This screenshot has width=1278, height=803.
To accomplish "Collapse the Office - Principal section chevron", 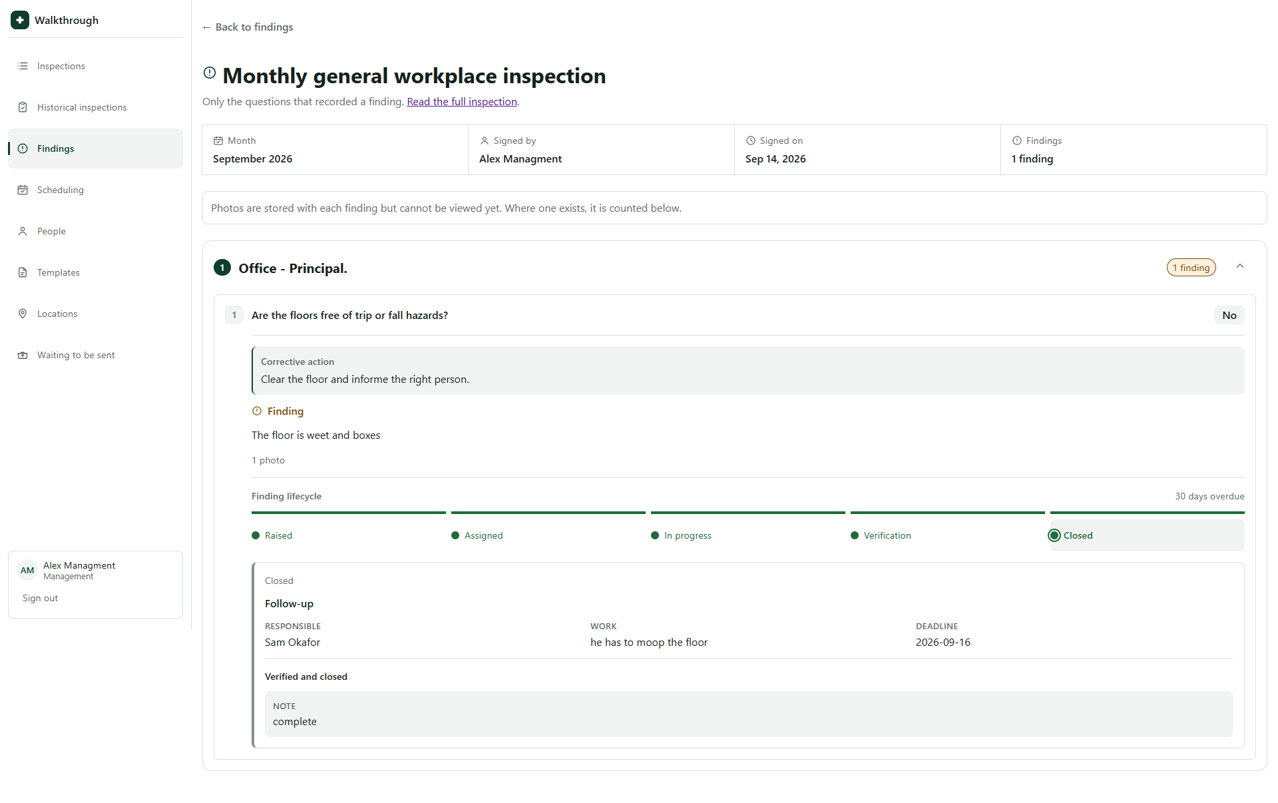I will coord(1240,266).
